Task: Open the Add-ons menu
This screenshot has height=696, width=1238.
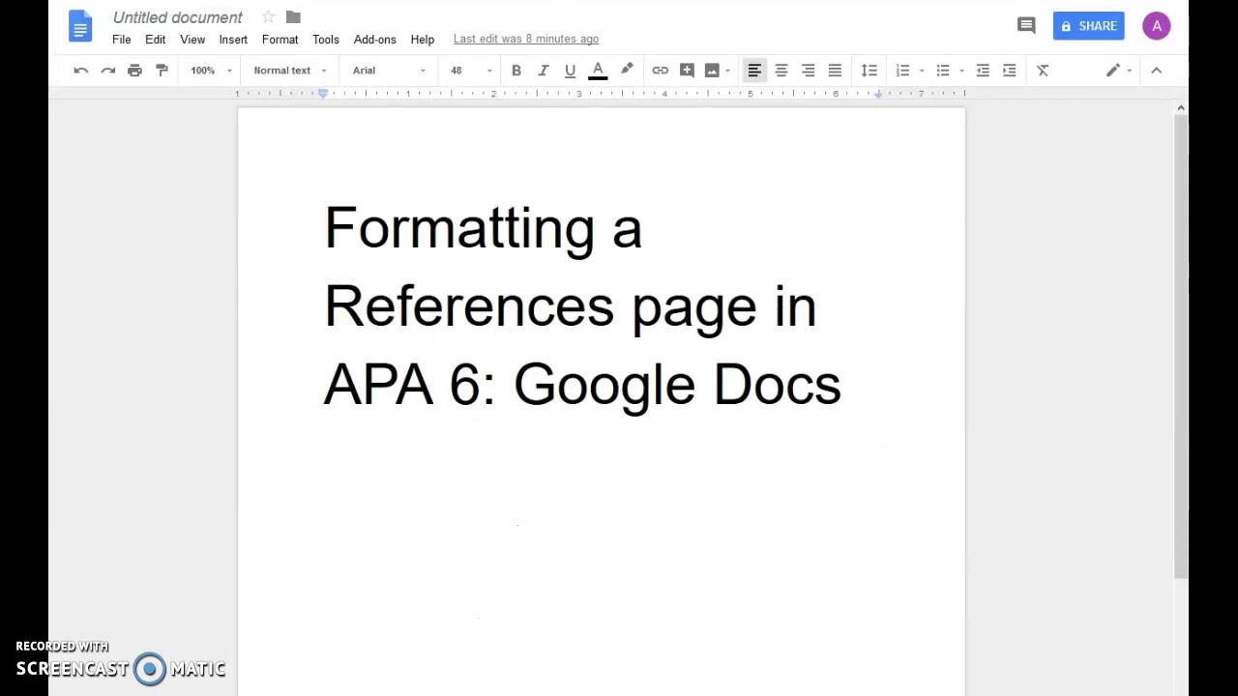Action: tap(374, 40)
